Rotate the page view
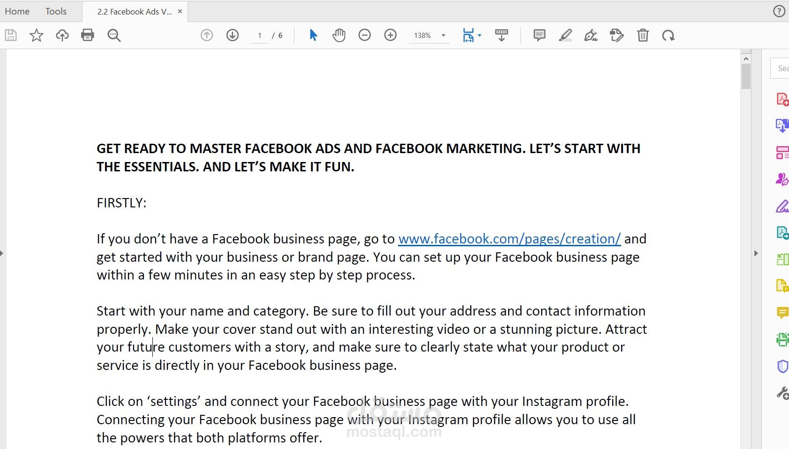This screenshot has width=789, height=449. (669, 35)
